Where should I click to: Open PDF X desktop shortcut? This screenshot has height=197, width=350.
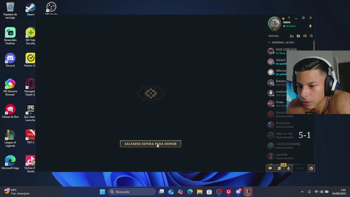30,137
